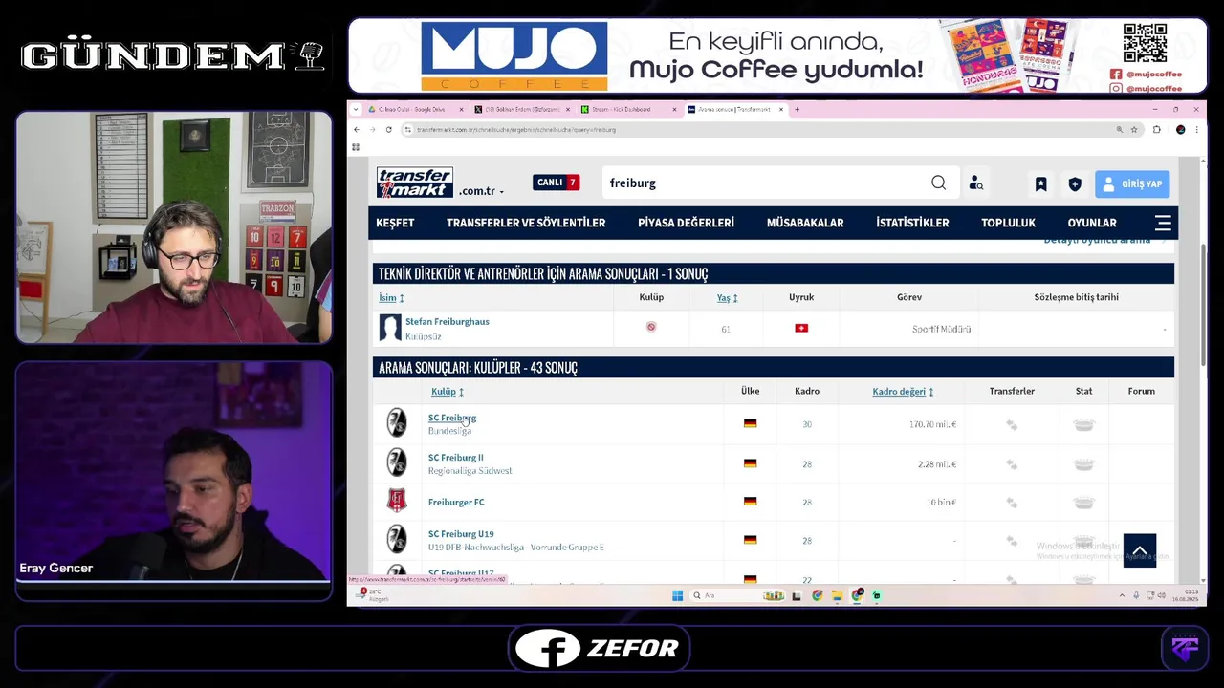Click the GİRİŞ YAP login button
Viewport: 1224px width, 688px height.
(x=1132, y=183)
